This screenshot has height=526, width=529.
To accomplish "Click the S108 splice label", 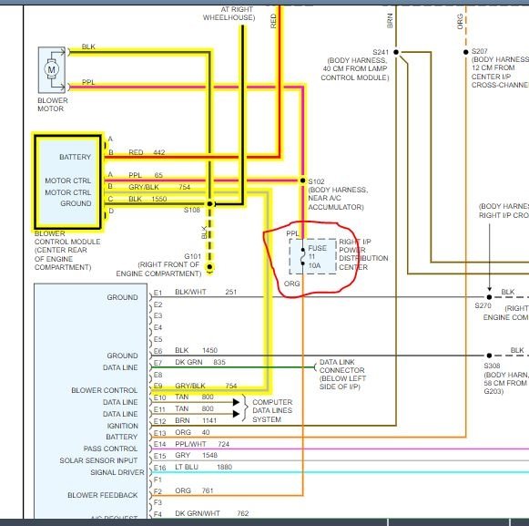I will coord(192,211).
